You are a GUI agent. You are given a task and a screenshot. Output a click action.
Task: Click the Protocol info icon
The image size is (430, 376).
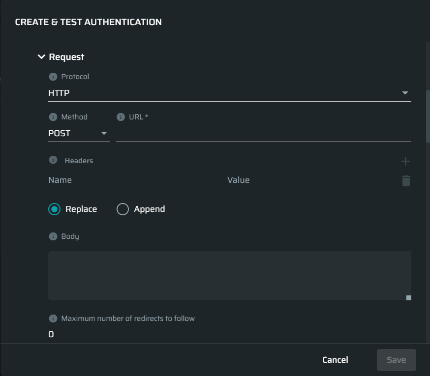point(53,77)
